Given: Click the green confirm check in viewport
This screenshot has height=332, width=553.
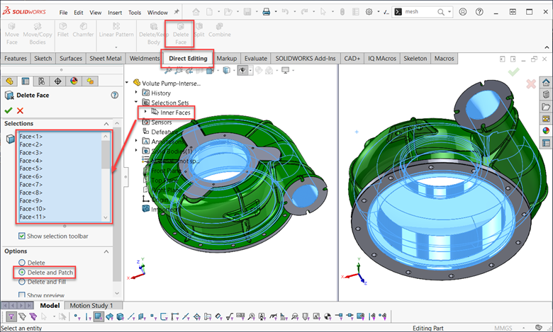Looking at the screenshot, I should (x=513, y=71).
